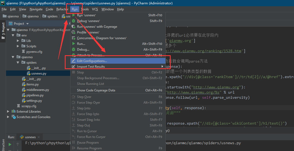This screenshot has width=294, height=151.
Task: Open the Refactor menu
Action: pos(62,9)
